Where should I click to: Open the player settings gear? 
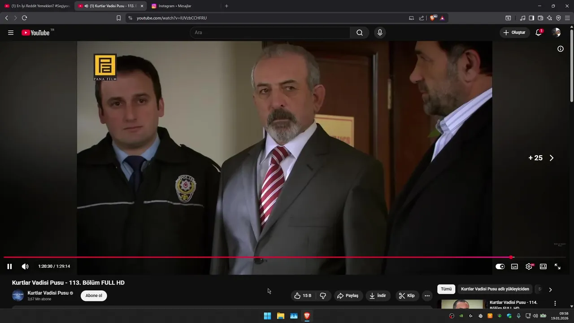(529, 266)
